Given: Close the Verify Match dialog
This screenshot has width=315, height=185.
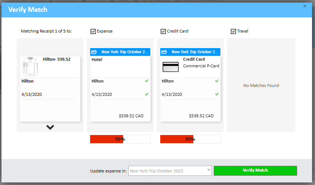Looking at the screenshot, I should coord(305,6).
